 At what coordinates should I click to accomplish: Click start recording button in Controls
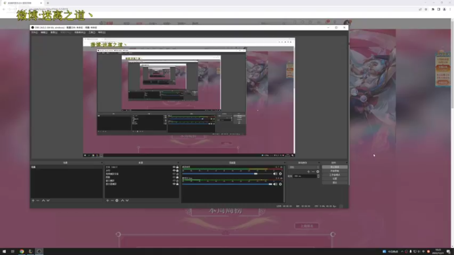point(335,171)
